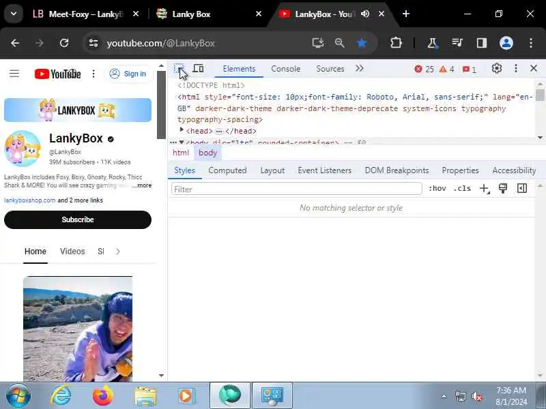Toggle the :hov element state panel
The height and width of the screenshot is (409, 546).
coord(437,189)
